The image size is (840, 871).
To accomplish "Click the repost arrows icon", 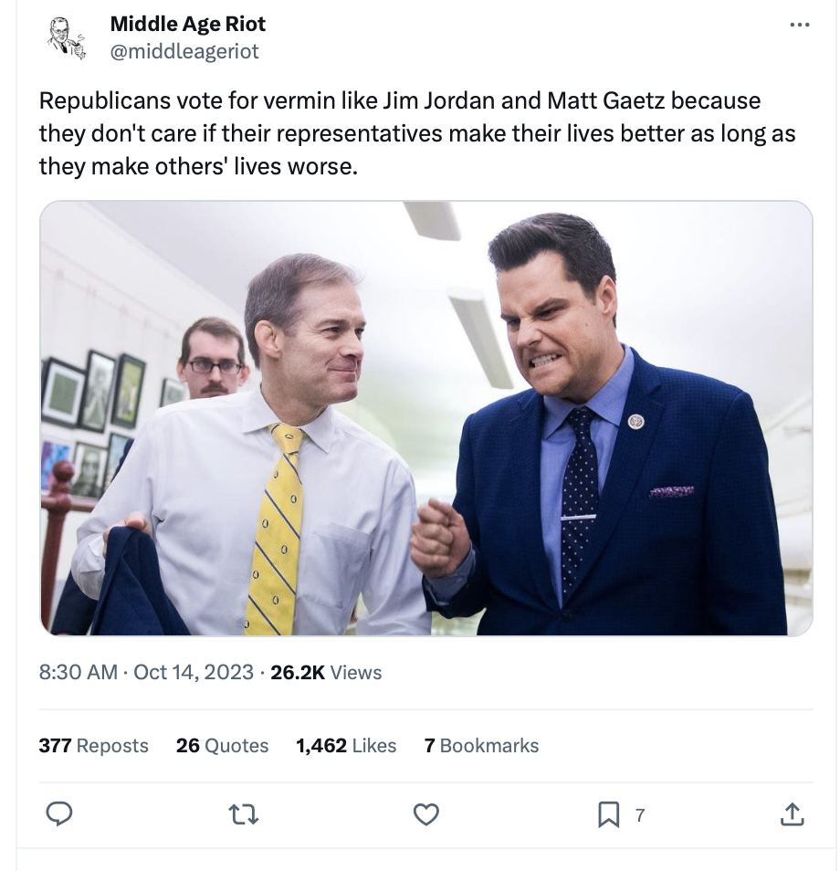I will (245, 813).
